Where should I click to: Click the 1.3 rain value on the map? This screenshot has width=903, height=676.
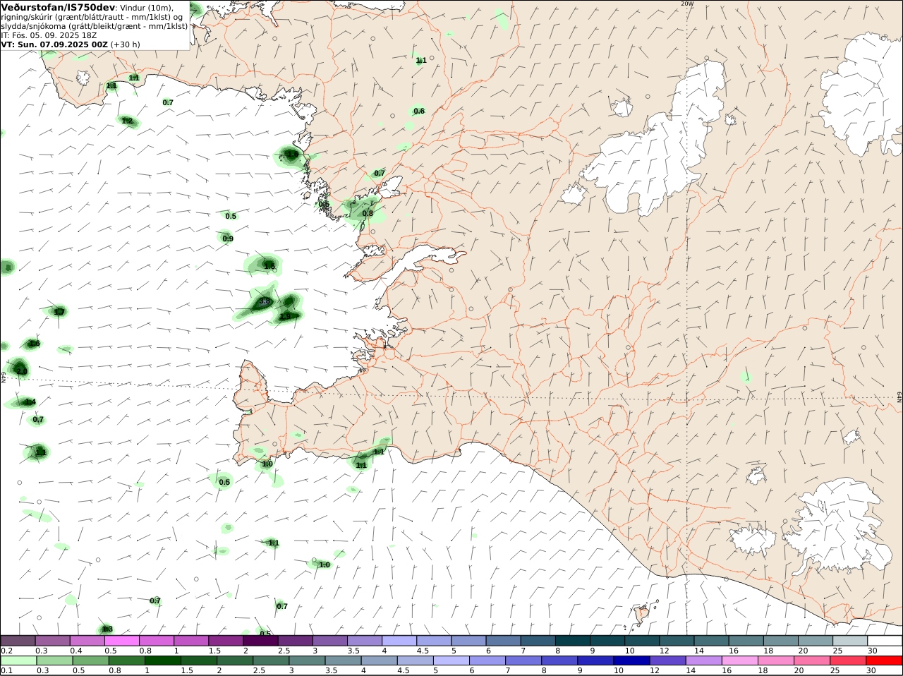point(107,629)
